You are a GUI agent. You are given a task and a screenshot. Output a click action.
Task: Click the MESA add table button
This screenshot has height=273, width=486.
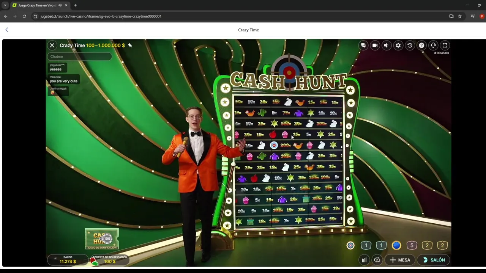click(400, 260)
